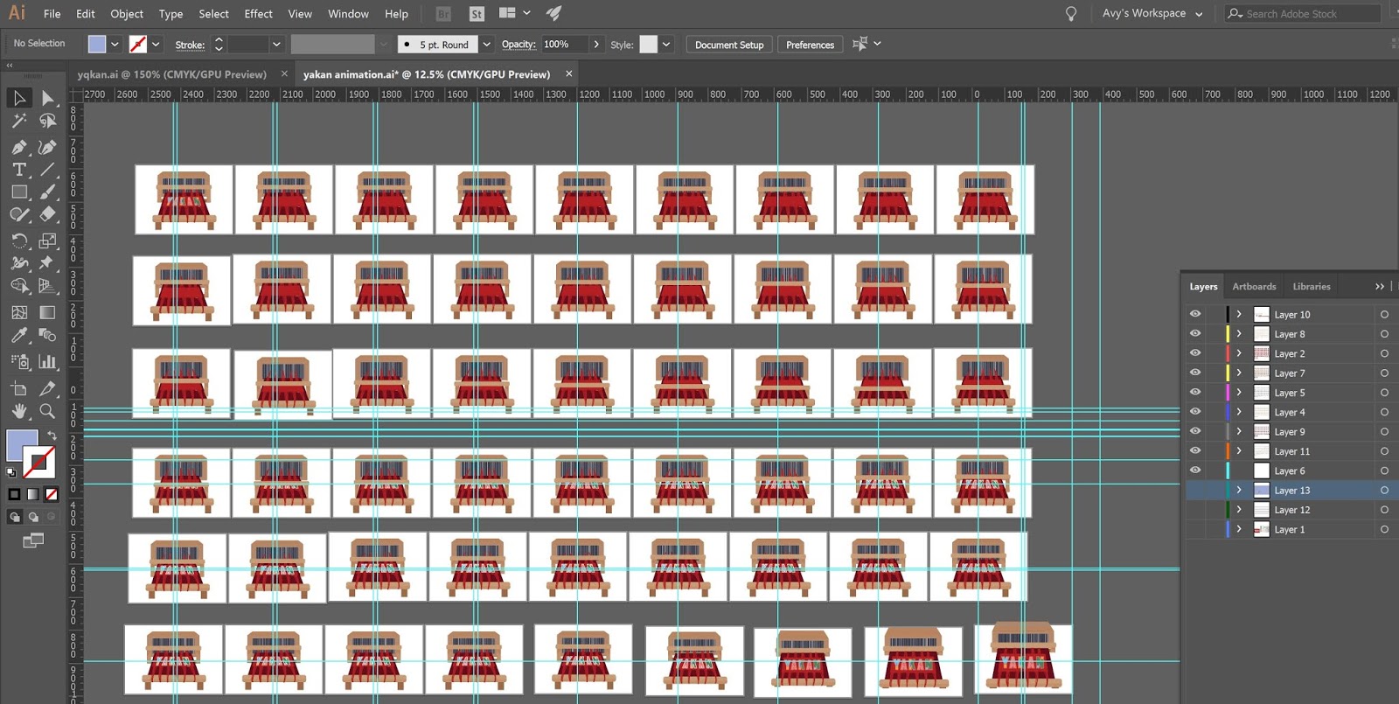
Task: Open the Avy's Workspace switcher
Action: tap(1152, 13)
